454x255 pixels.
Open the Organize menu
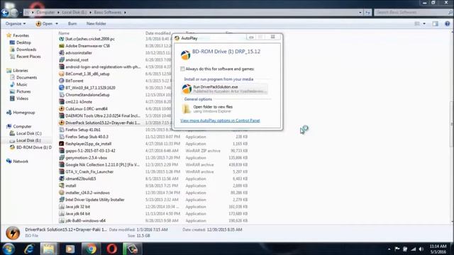[16, 23]
